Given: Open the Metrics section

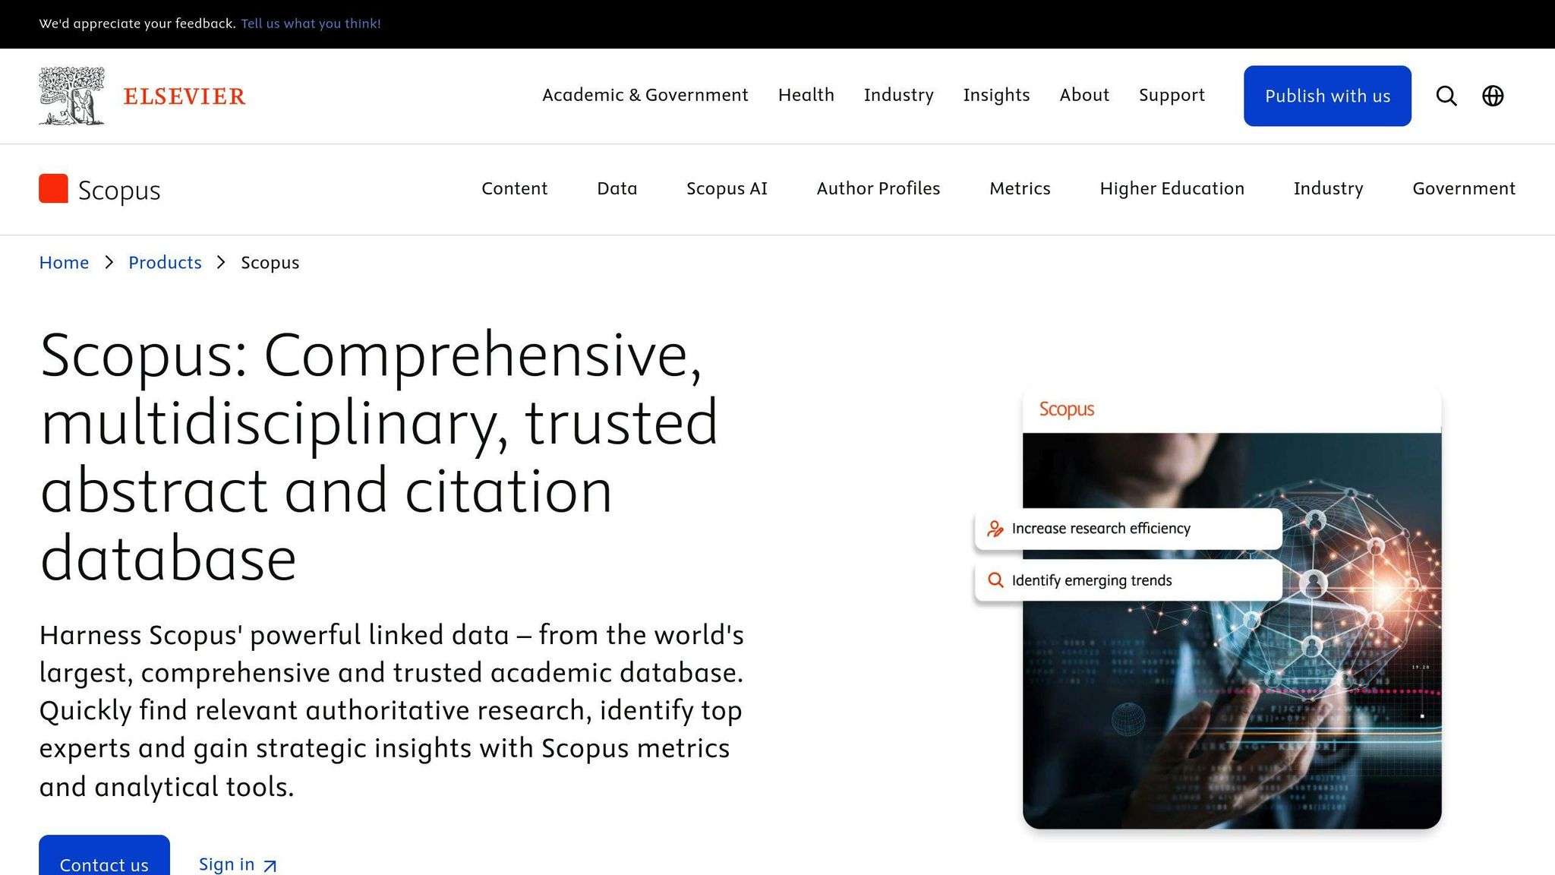Looking at the screenshot, I should coord(1020,189).
